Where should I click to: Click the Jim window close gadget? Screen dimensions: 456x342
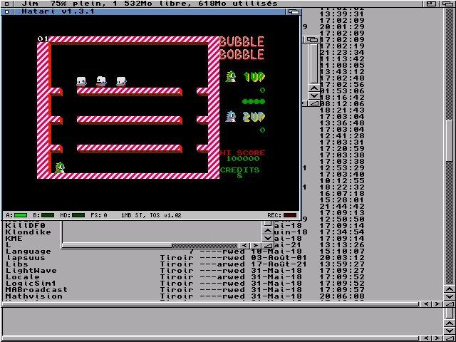pos(7,4)
